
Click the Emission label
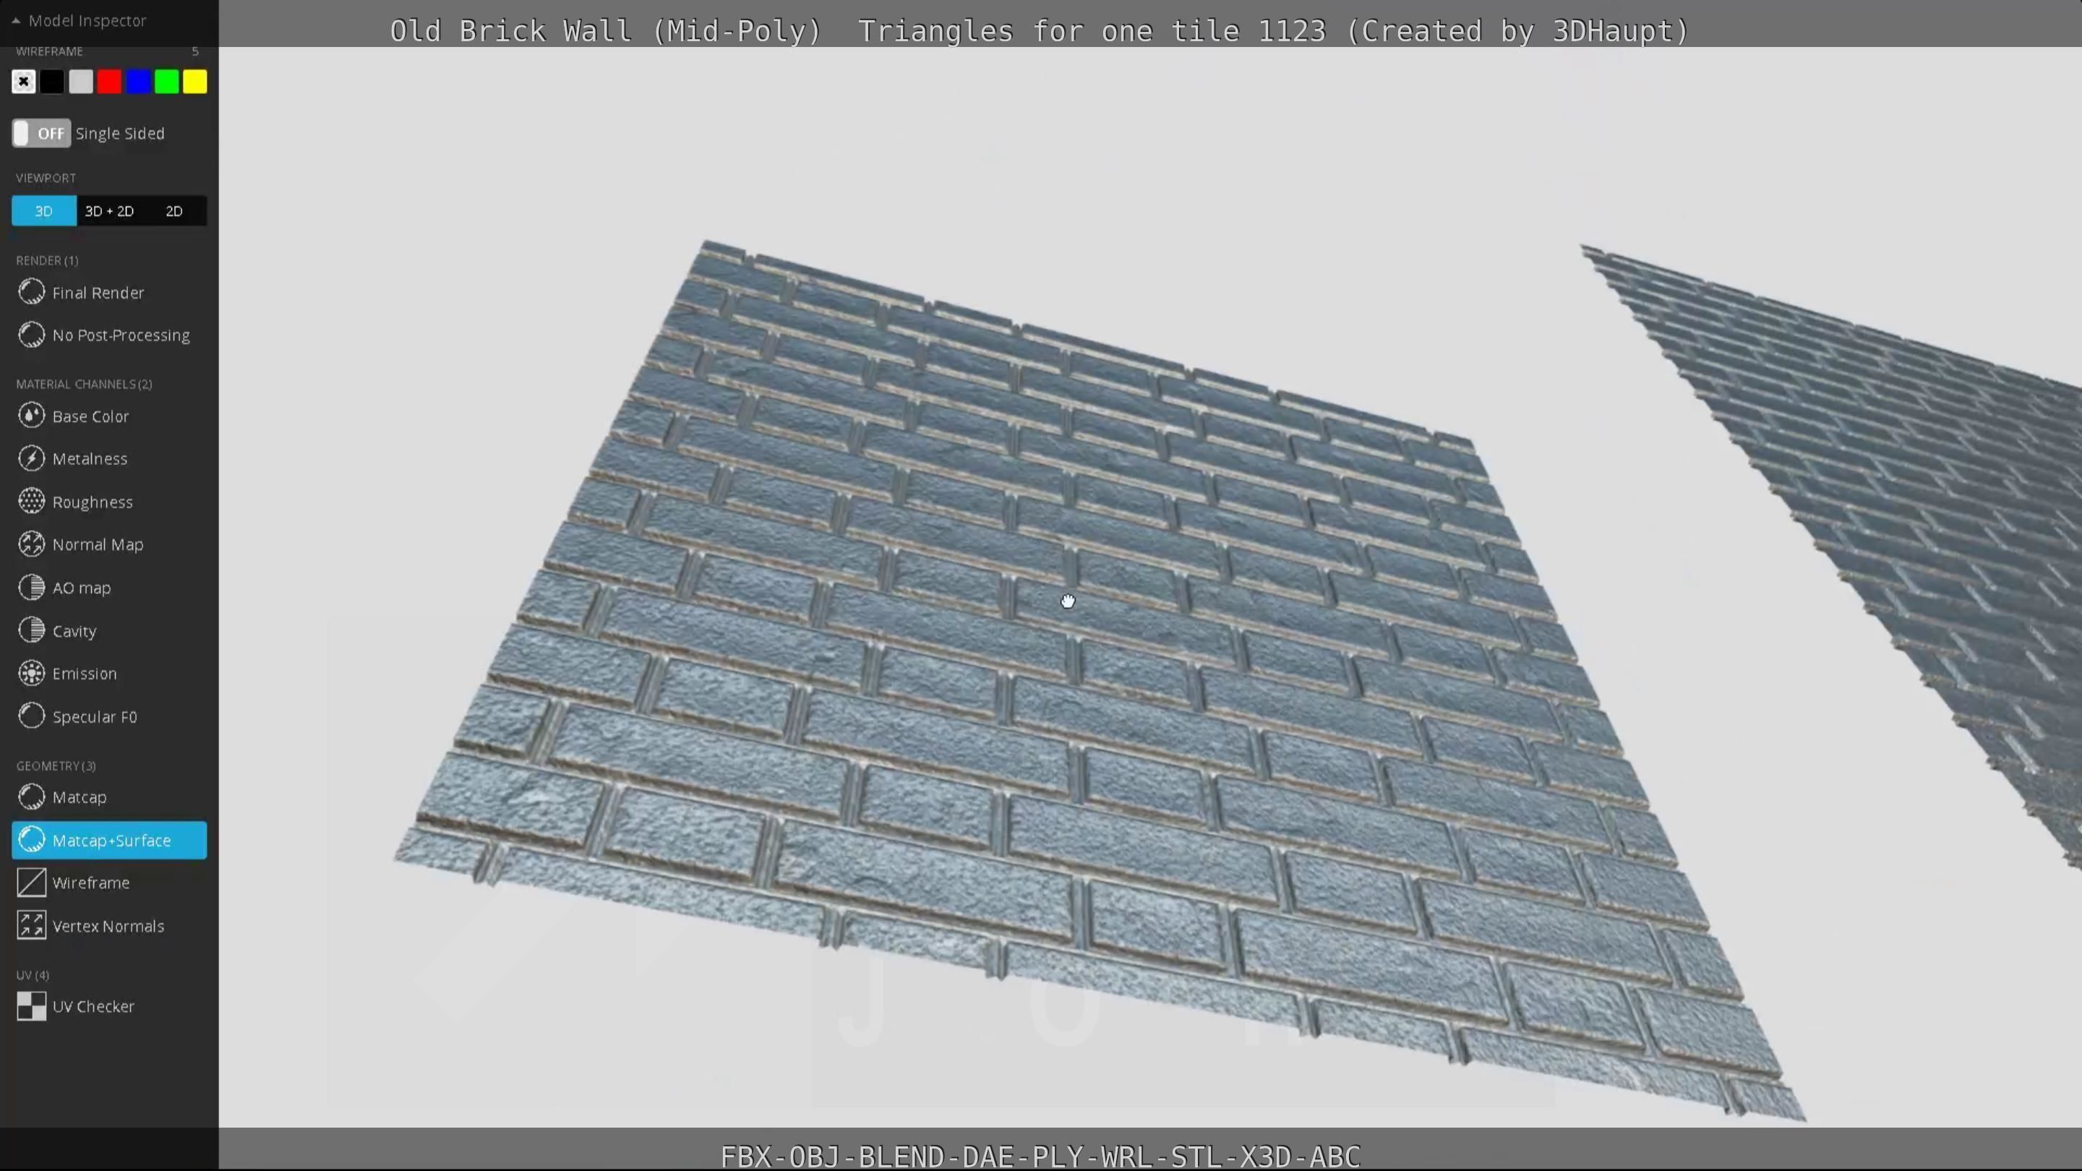84,673
